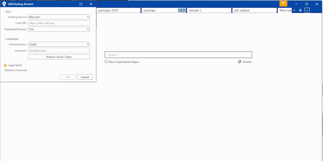Click the Refresh link below the search box
Image resolution: width=323 pixels, height=161 pixels.
pos(247,62)
